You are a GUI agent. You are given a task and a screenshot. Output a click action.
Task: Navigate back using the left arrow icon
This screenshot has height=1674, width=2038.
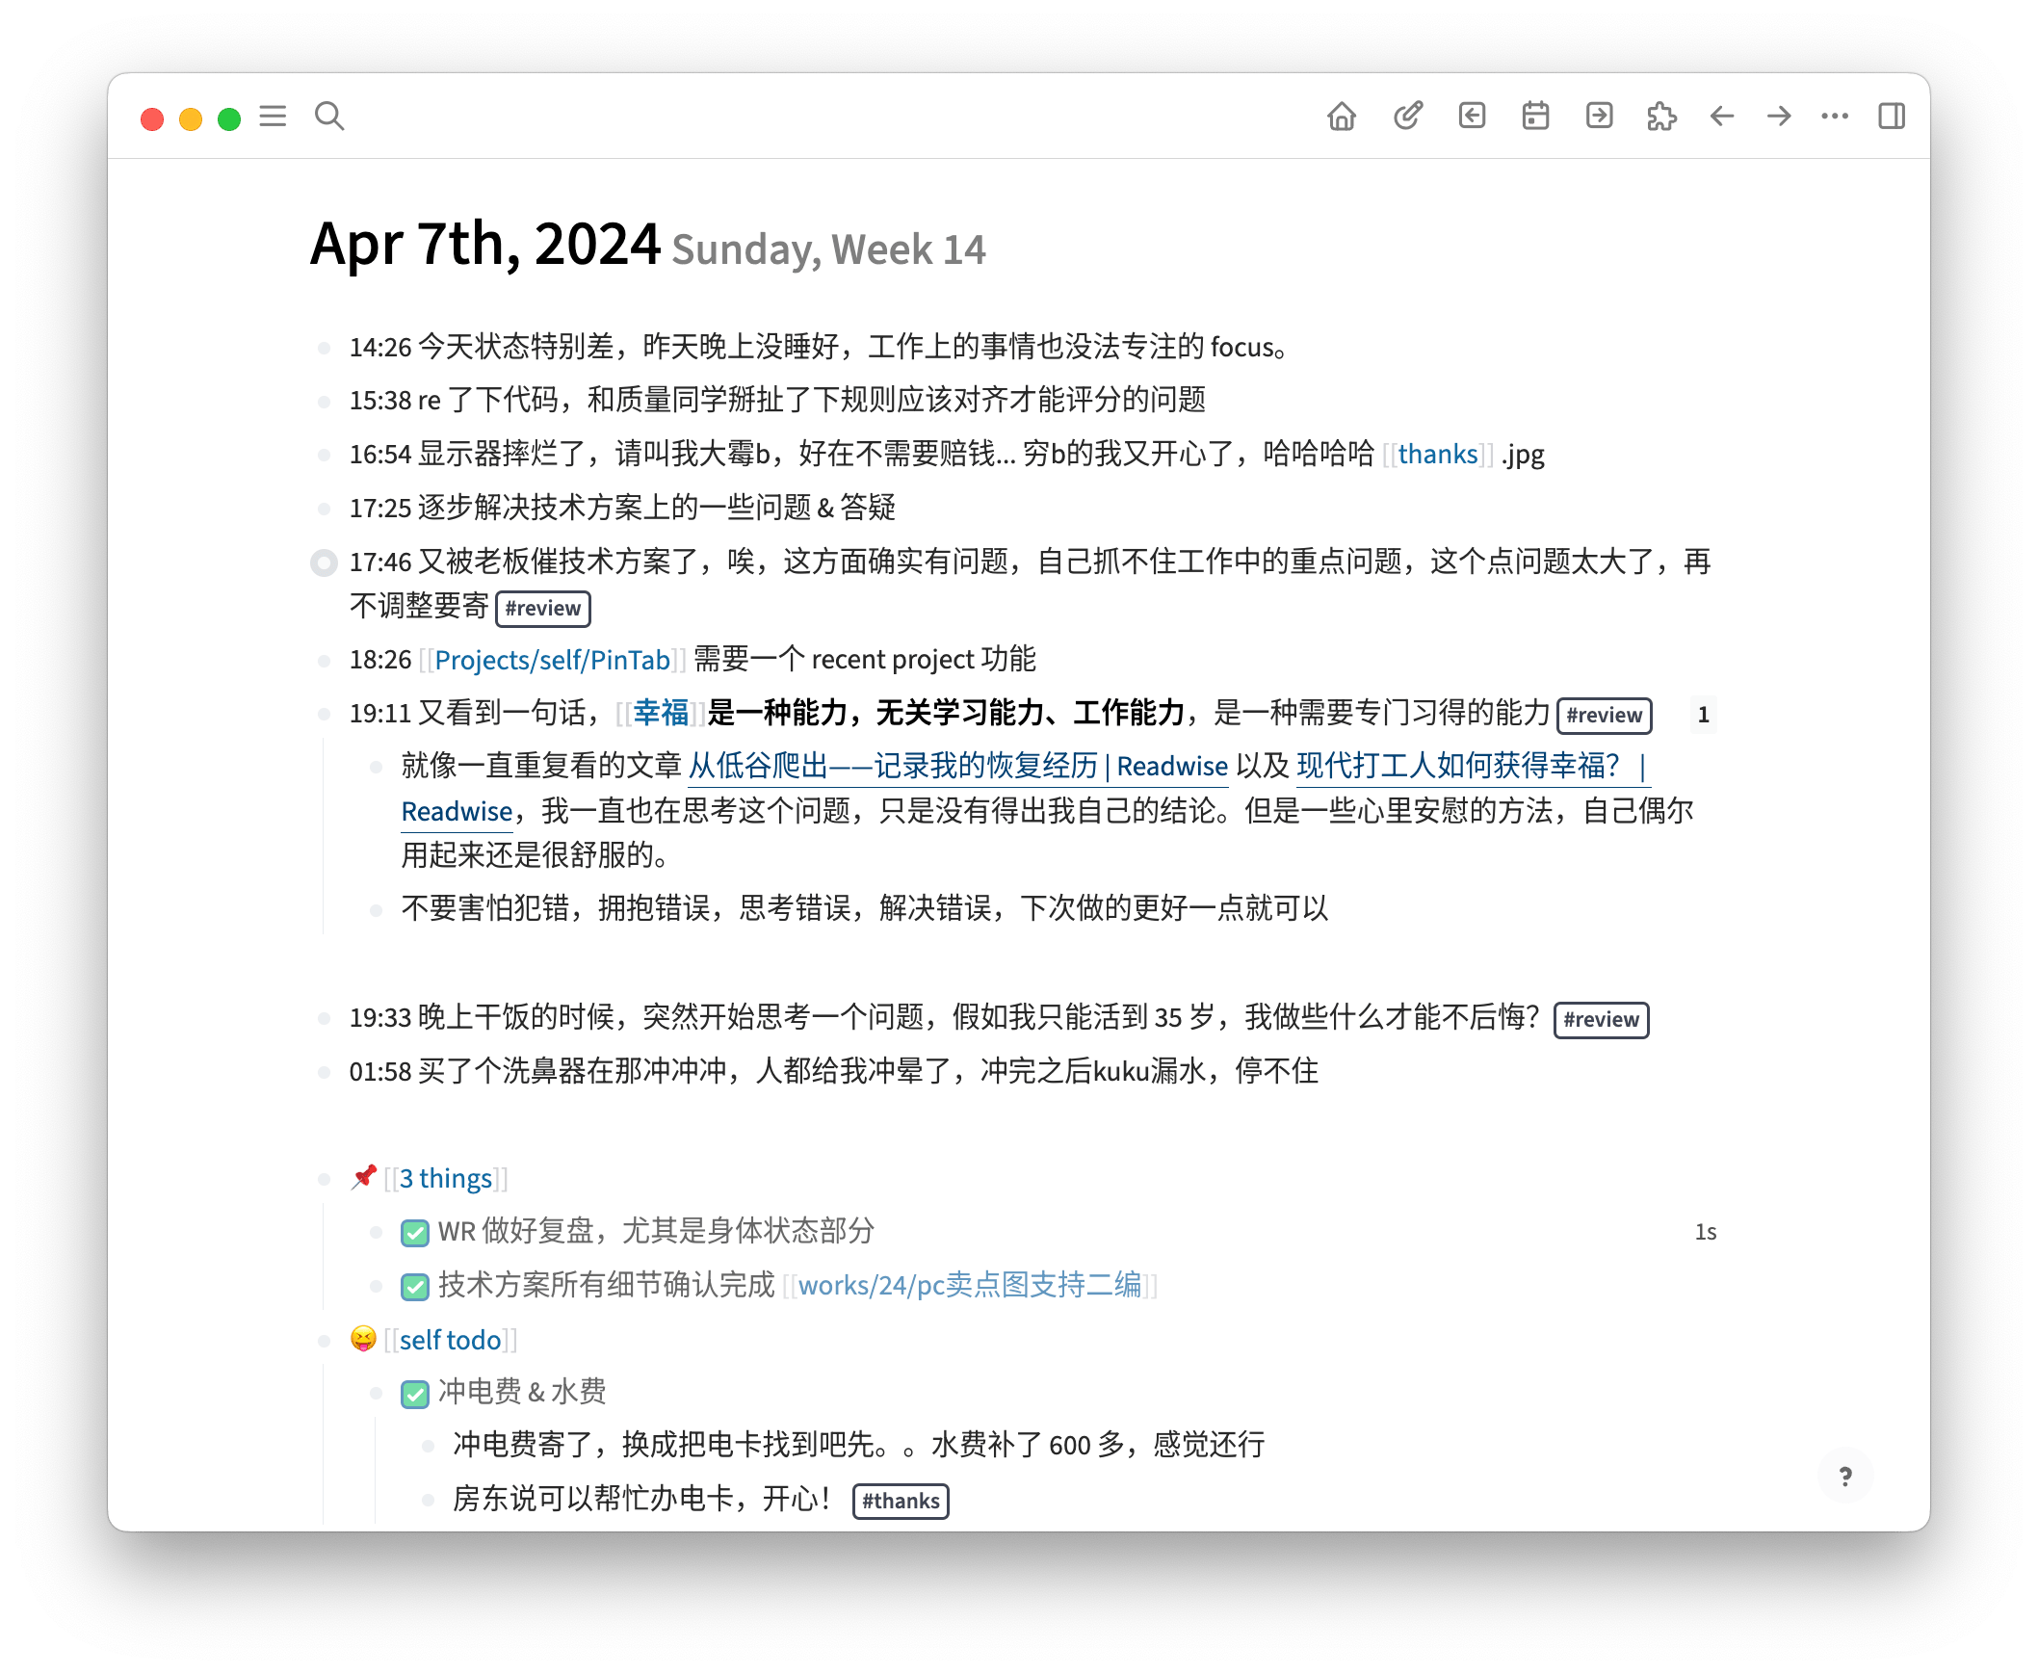tap(1721, 116)
